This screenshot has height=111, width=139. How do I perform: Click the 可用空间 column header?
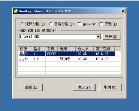(104, 49)
